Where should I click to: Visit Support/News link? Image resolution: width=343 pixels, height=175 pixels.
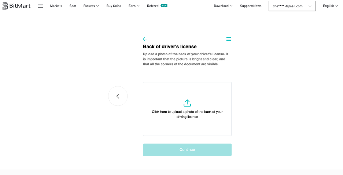[251, 6]
